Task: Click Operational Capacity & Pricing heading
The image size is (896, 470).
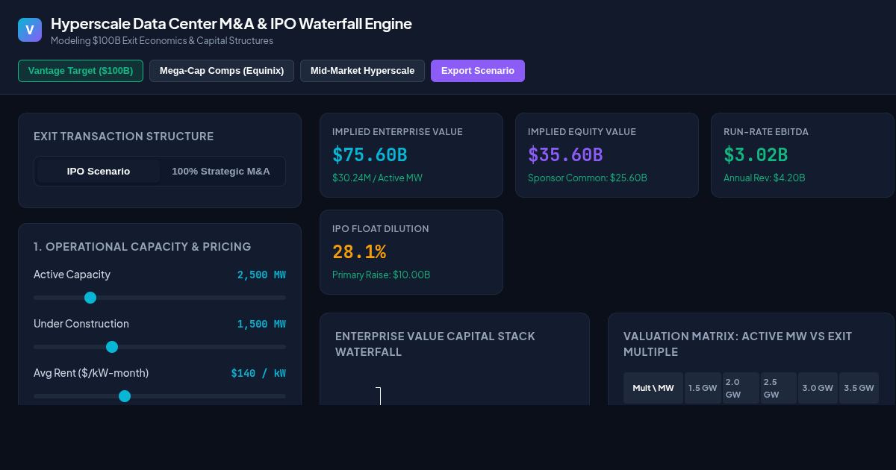Action: pos(143,247)
